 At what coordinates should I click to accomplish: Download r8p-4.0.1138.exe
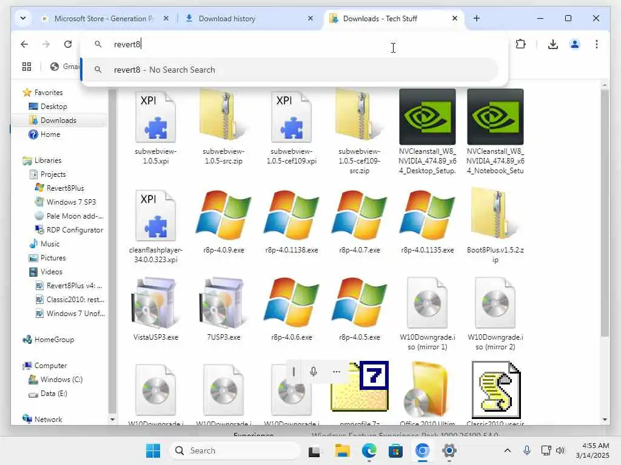292,222
